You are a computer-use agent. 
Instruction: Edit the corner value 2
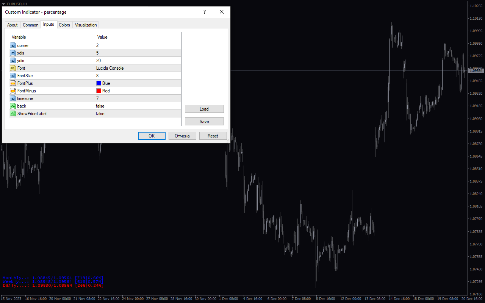pos(138,45)
